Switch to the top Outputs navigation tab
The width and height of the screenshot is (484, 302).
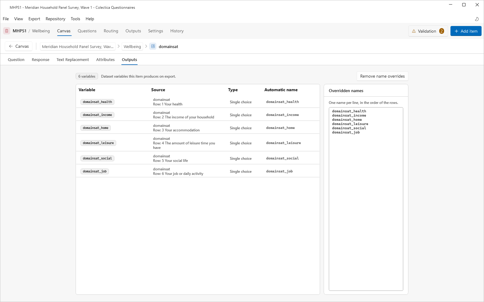point(133,31)
